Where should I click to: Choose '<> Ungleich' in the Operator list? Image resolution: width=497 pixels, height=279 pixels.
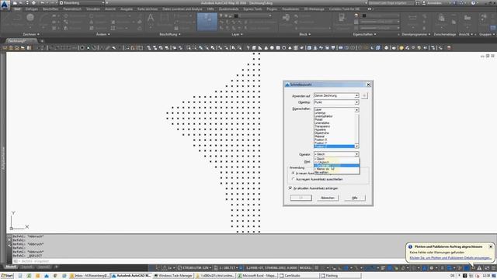click(336, 162)
